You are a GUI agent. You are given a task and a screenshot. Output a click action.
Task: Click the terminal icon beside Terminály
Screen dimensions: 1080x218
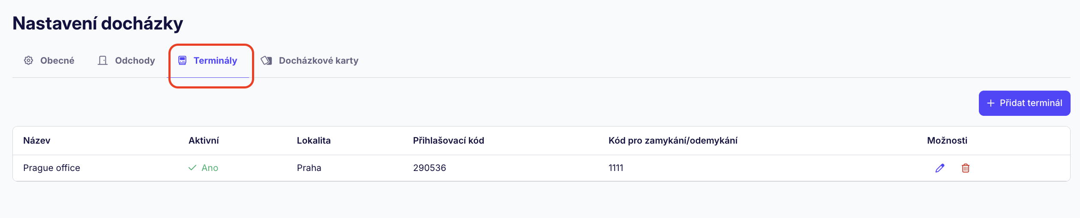coord(183,61)
